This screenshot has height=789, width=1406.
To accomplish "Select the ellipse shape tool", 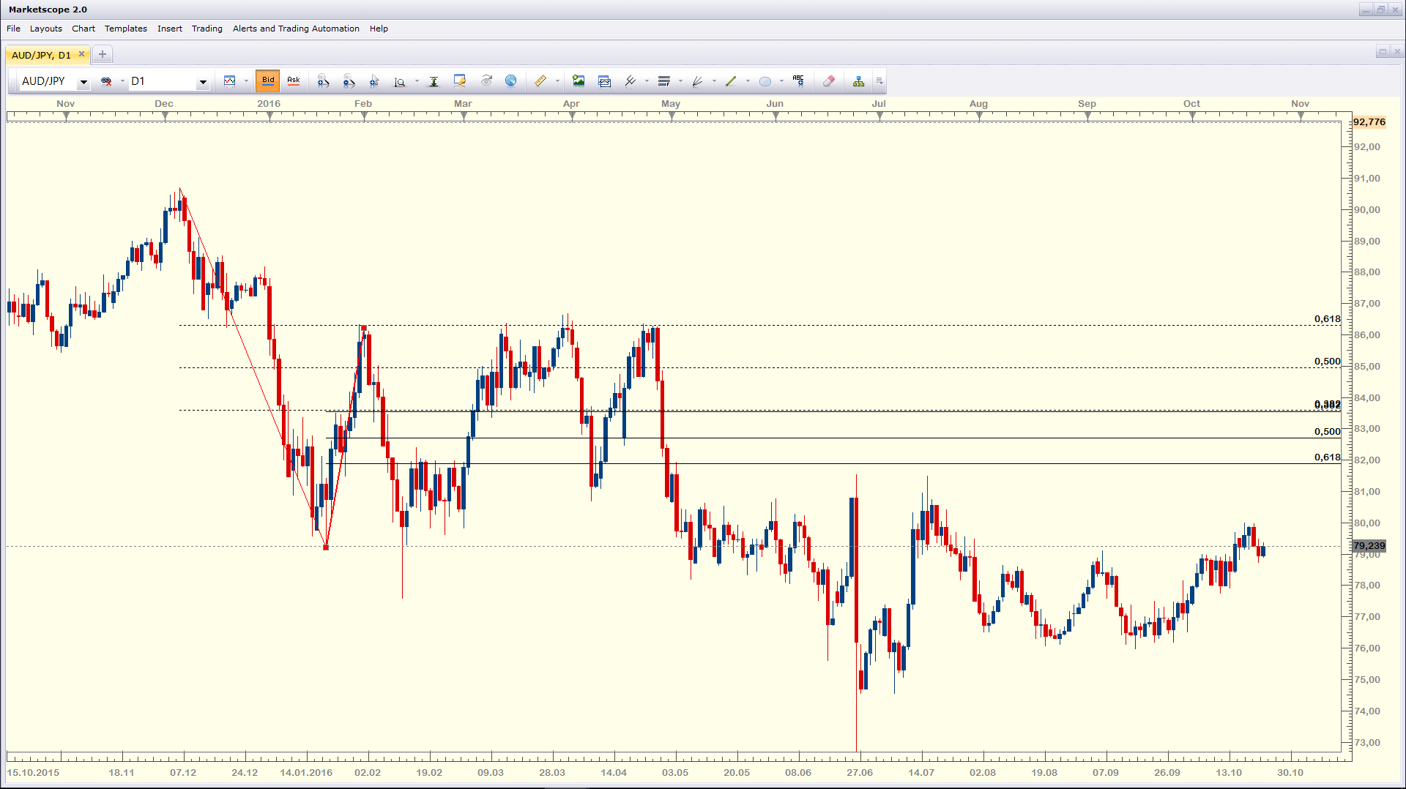I will pyautogui.click(x=765, y=81).
